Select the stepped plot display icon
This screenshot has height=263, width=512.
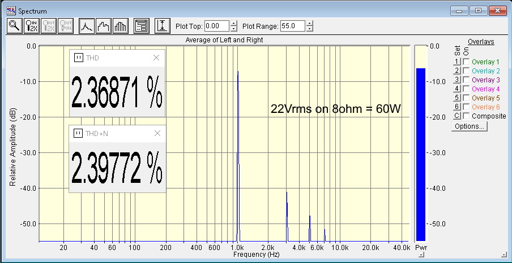click(x=104, y=26)
